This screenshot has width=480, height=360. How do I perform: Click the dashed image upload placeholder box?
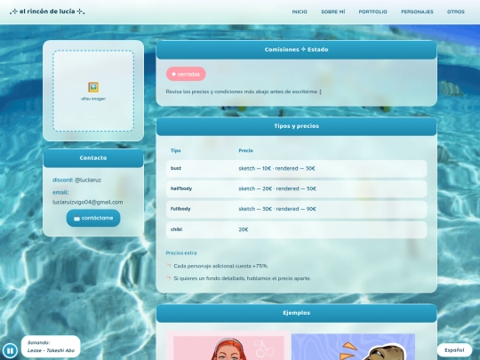coord(93,91)
